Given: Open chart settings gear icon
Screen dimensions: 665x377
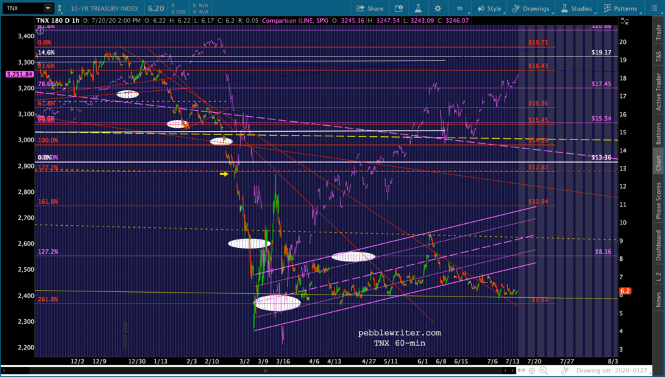Looking at the screenshot, I should pos(438,8).
